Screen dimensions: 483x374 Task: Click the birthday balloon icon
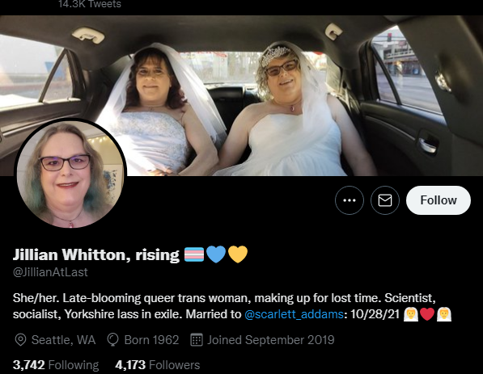(112, 340)
